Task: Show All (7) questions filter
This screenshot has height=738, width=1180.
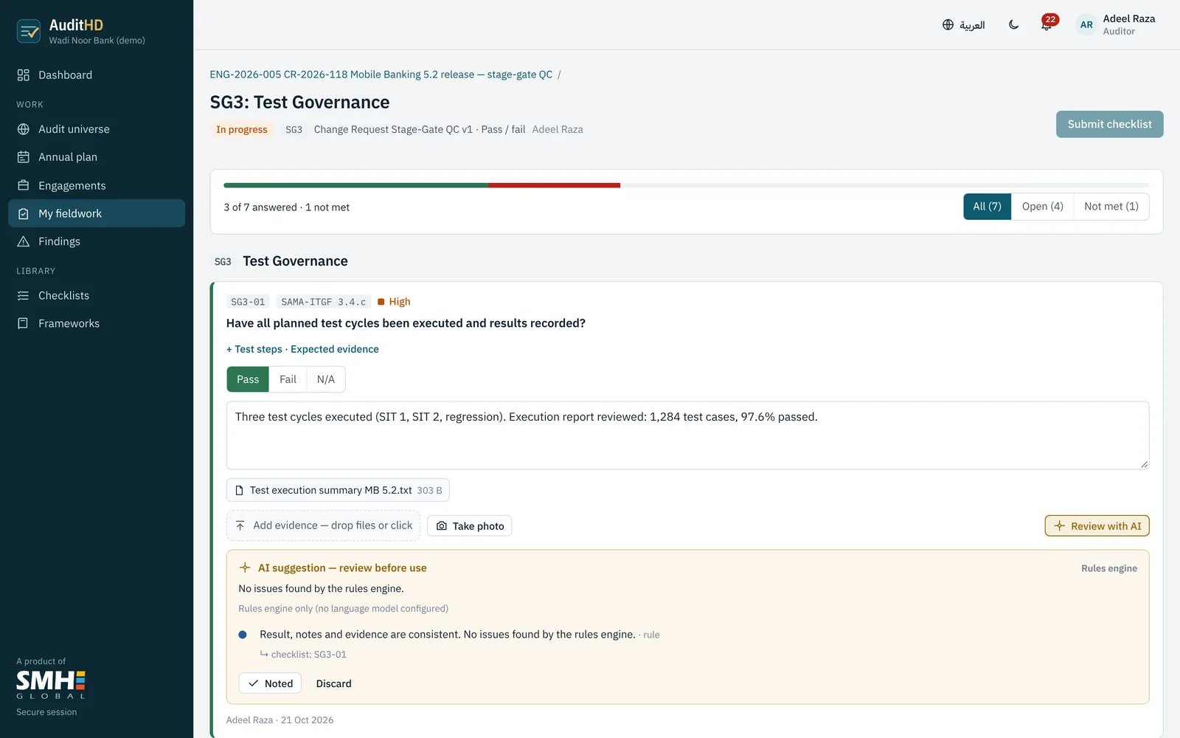Action: pos(987,207)
